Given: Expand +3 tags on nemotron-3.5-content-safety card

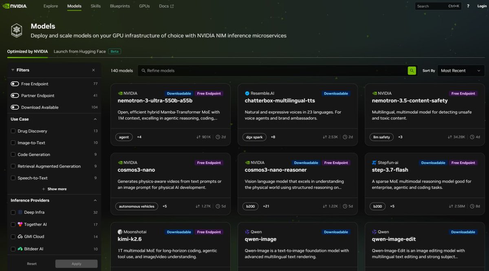Looking at the screenshot, I should 400,137.
